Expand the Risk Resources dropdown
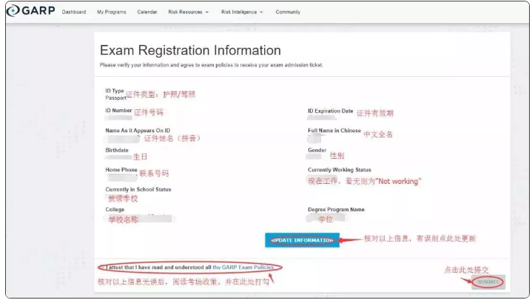The image size is (532, 300). pos(188,12)
